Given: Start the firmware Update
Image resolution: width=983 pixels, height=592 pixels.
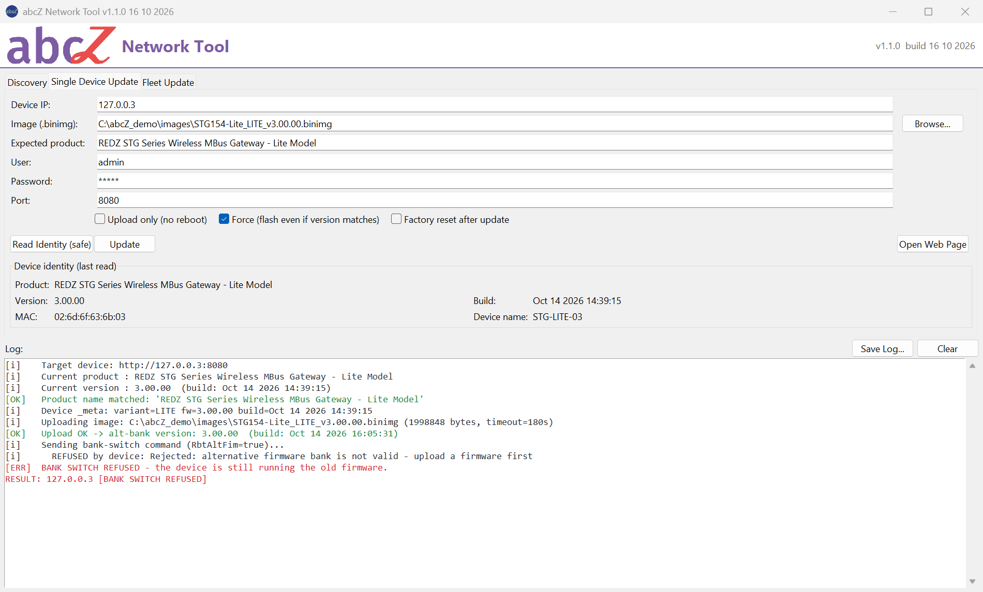Looking at the screenshot, I should tap(125, 244).
